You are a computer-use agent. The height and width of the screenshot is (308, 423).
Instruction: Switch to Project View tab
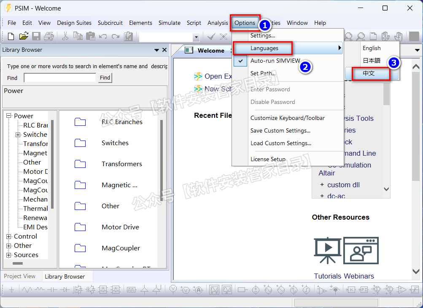20,276
